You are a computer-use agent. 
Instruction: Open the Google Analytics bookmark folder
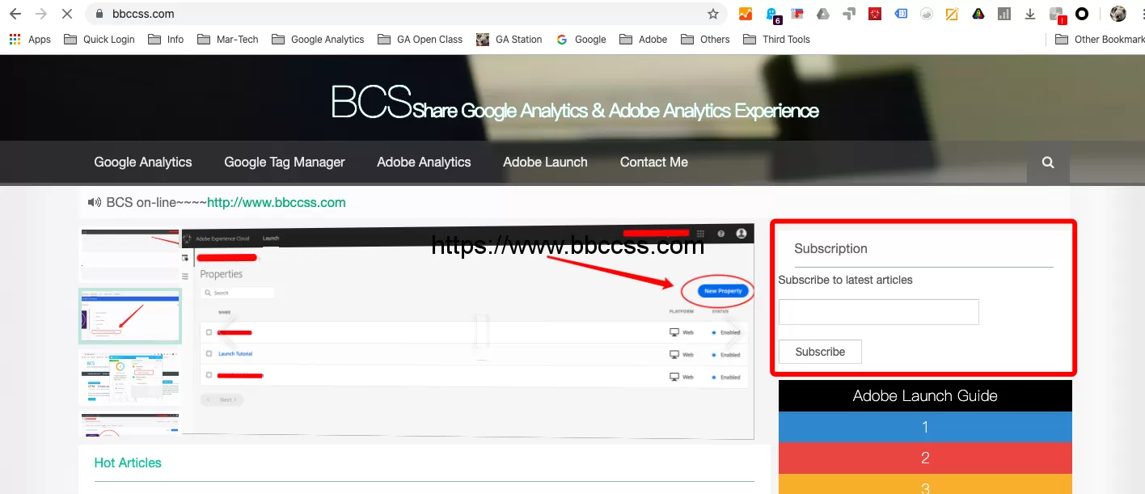coord(318,39)
